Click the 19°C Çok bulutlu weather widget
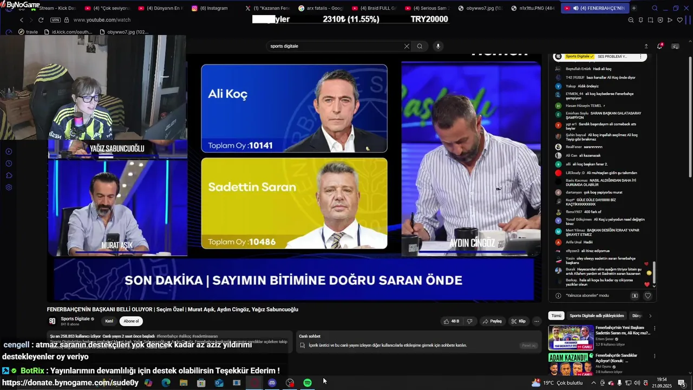 (557, 383)
